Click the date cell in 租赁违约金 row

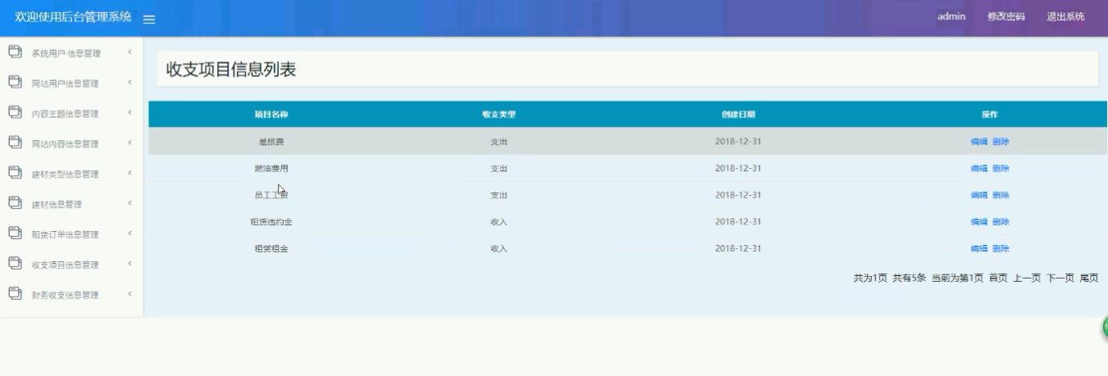[x=738, y=222]
